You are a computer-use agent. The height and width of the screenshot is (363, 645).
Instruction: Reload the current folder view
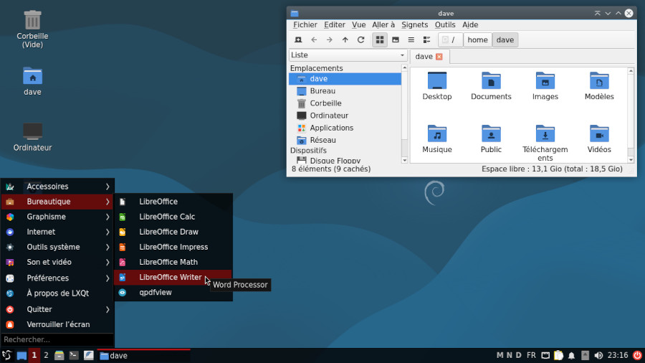(360, 40)
